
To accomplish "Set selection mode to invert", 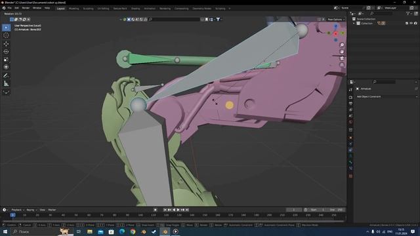I will click(x=24, y=19).
